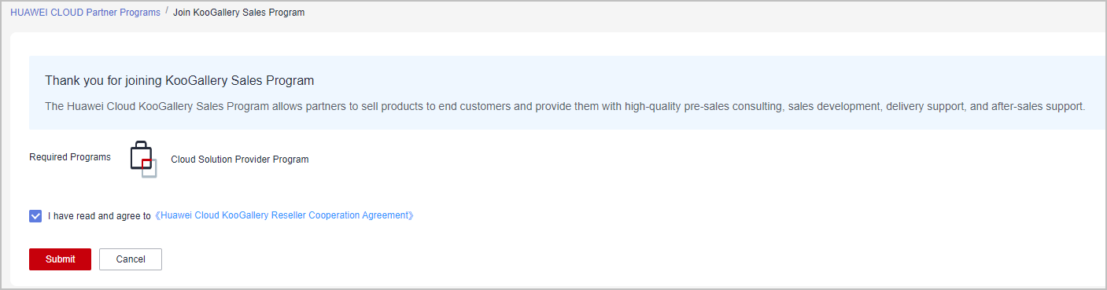
Task: Click the Cloud Solution Provider Program bag icon
Action: tap(143, 160)
